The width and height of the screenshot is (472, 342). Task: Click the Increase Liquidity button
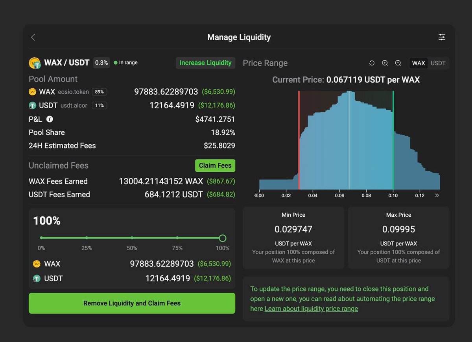205,63
